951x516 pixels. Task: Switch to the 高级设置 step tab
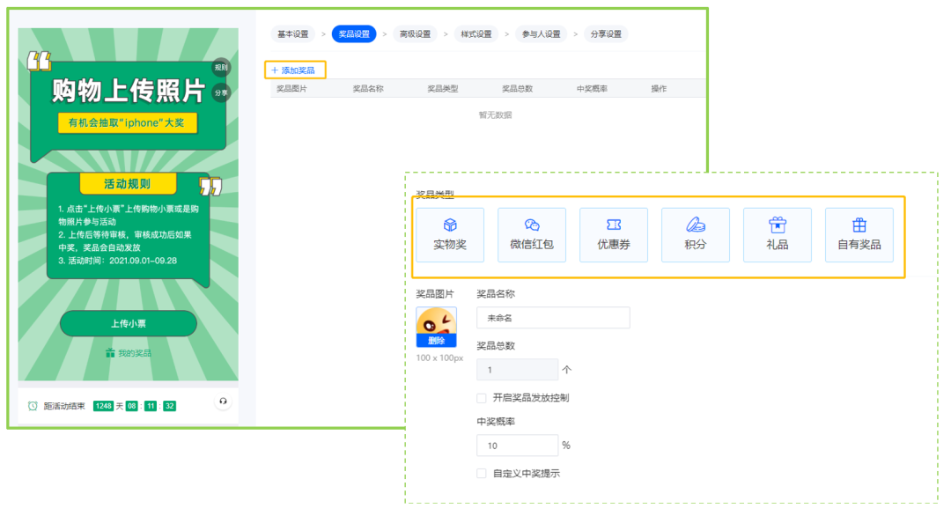[x=415, y=34]
